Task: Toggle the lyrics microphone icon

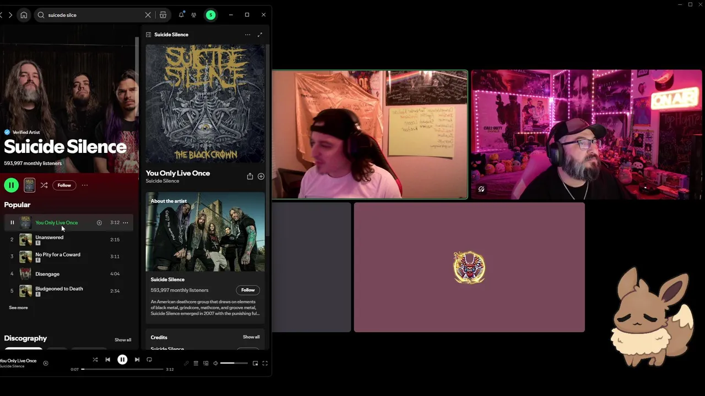Action: tap(186, 363)
